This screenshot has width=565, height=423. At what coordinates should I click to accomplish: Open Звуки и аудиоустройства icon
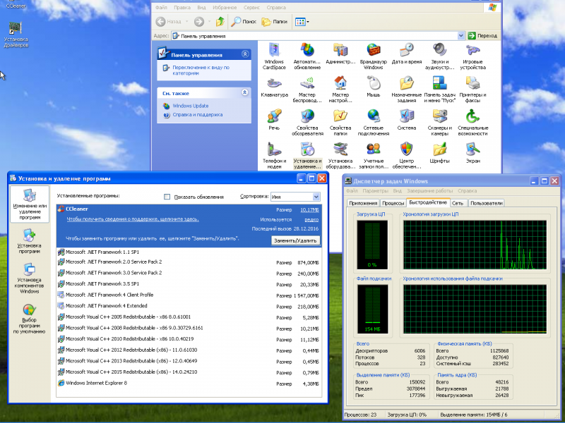pos(439,56)
